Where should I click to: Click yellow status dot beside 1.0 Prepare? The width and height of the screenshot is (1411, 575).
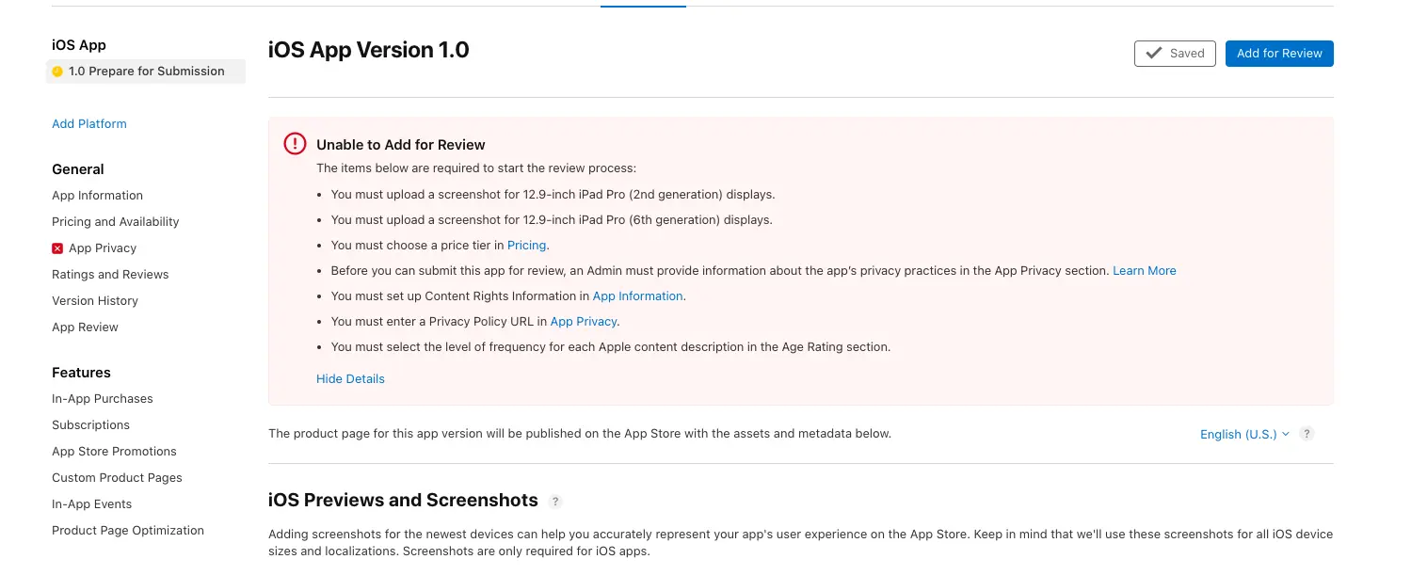(57, 72)
